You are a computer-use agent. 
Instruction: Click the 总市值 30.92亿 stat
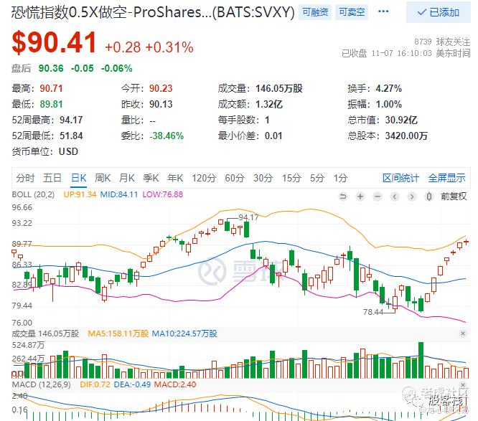click(383, 120)
